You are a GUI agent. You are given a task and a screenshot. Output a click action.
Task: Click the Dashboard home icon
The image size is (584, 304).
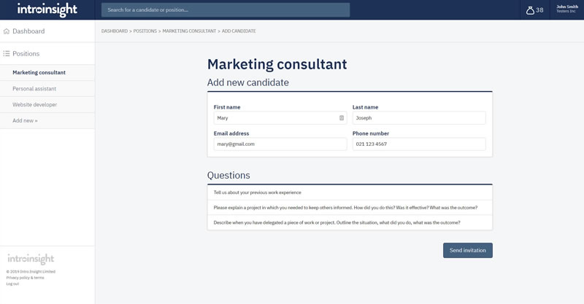coord(7,31)
